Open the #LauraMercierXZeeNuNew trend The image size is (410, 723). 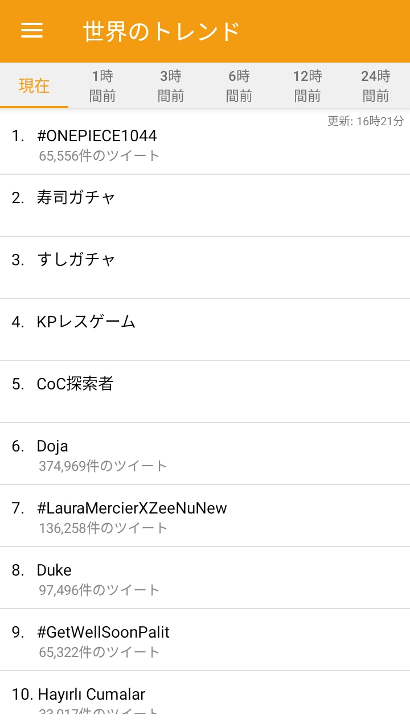(132, 508)
